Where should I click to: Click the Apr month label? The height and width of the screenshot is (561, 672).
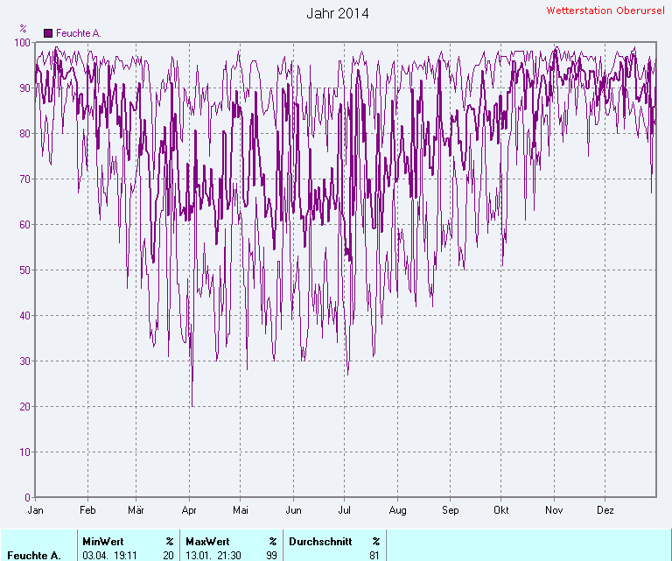click(189, 510)
